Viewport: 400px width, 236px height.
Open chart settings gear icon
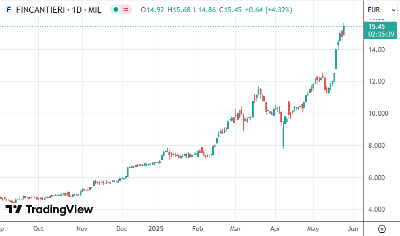pyautogui.click(x=382, y=228)
